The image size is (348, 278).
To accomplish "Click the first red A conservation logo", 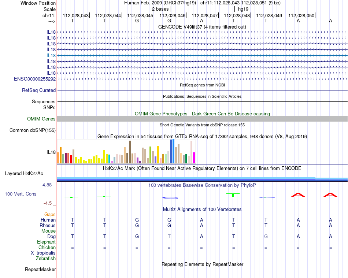I will coord(298,195).
